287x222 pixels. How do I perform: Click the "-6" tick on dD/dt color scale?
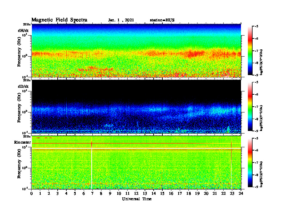click(x=257, y=95)
